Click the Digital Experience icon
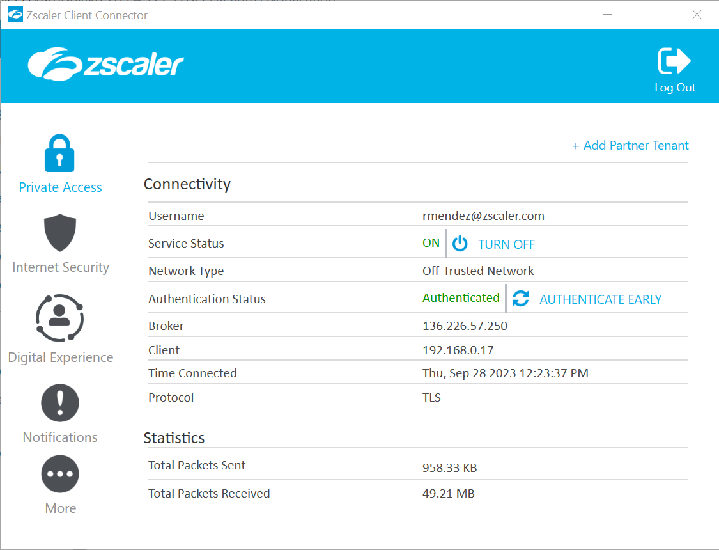This screenshot has height=550, width=719. coord(60,318)
